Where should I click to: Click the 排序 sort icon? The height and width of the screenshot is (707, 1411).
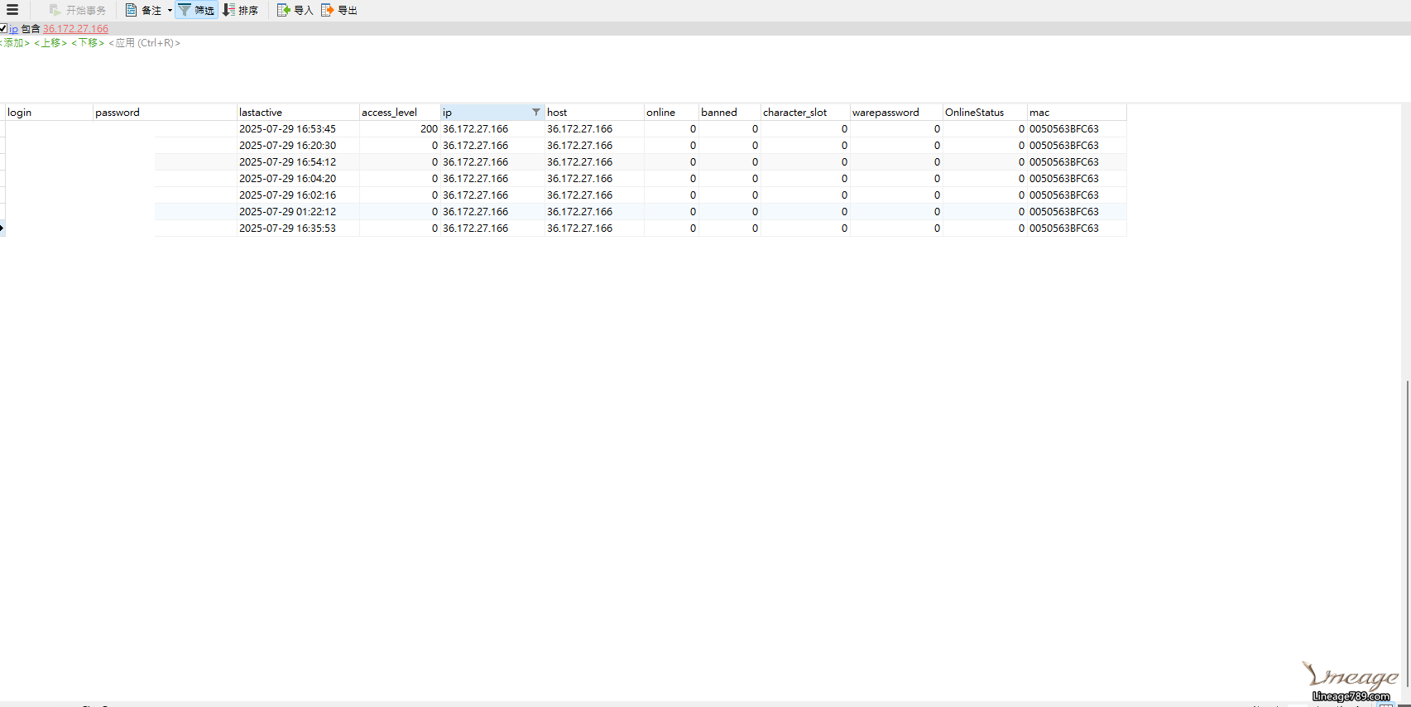tap(229, 10)
